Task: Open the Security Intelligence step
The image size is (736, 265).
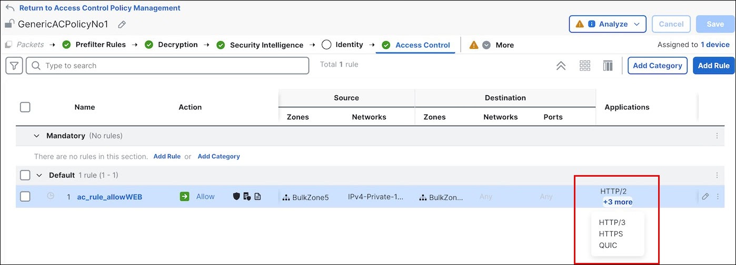Action: tap(266, 45)
